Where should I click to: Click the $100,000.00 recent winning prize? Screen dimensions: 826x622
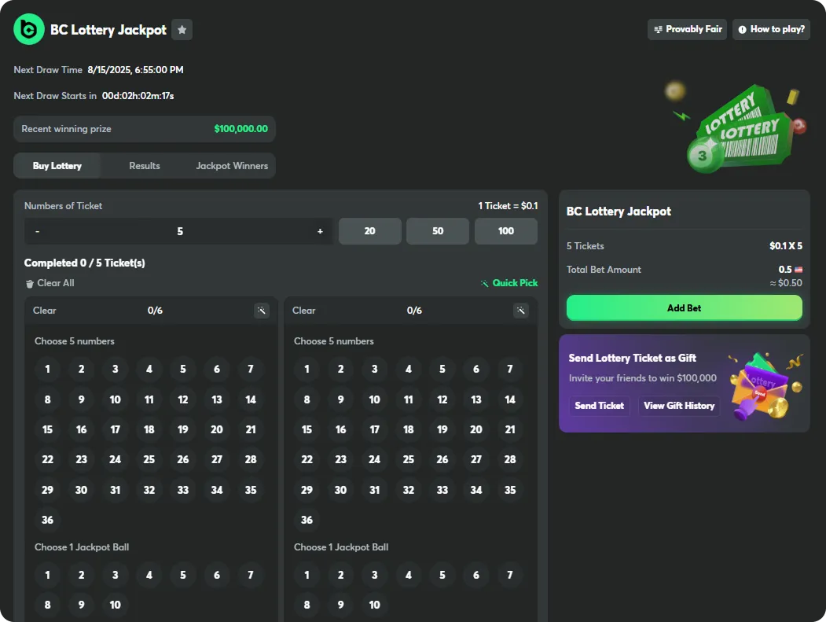click(240, 129)
